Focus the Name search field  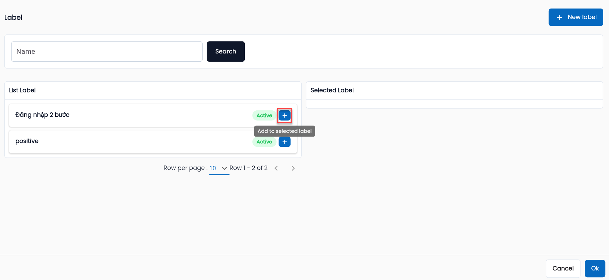point(107,51)
